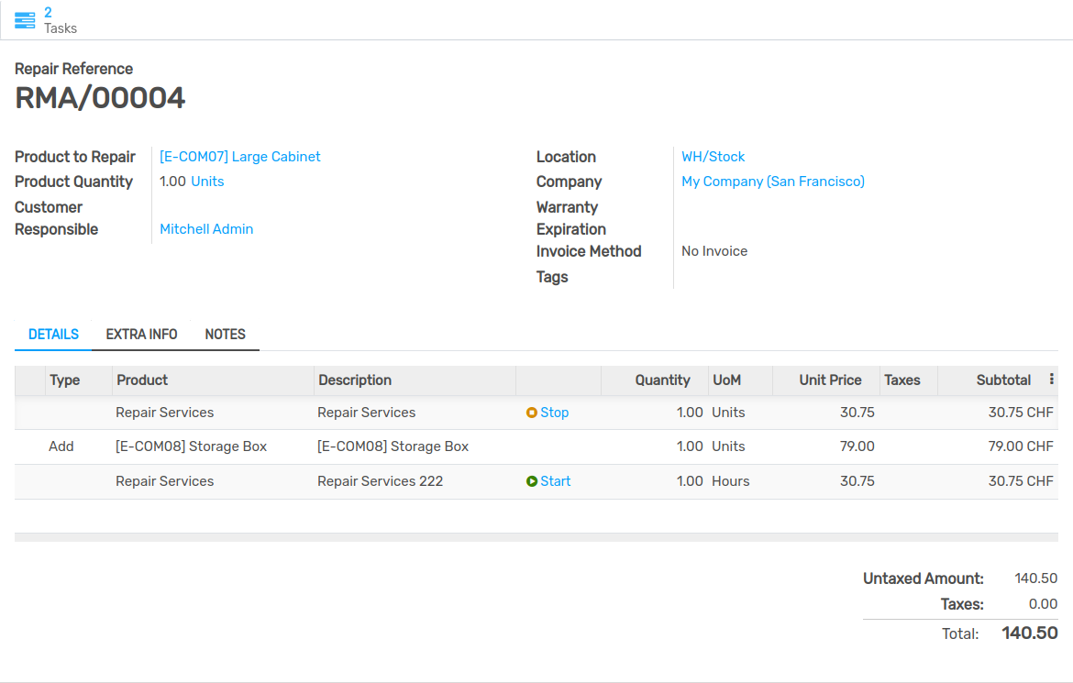Click the green Start timer icon
This screenshot has height=683, width=1073.
(x=532, y=480)
